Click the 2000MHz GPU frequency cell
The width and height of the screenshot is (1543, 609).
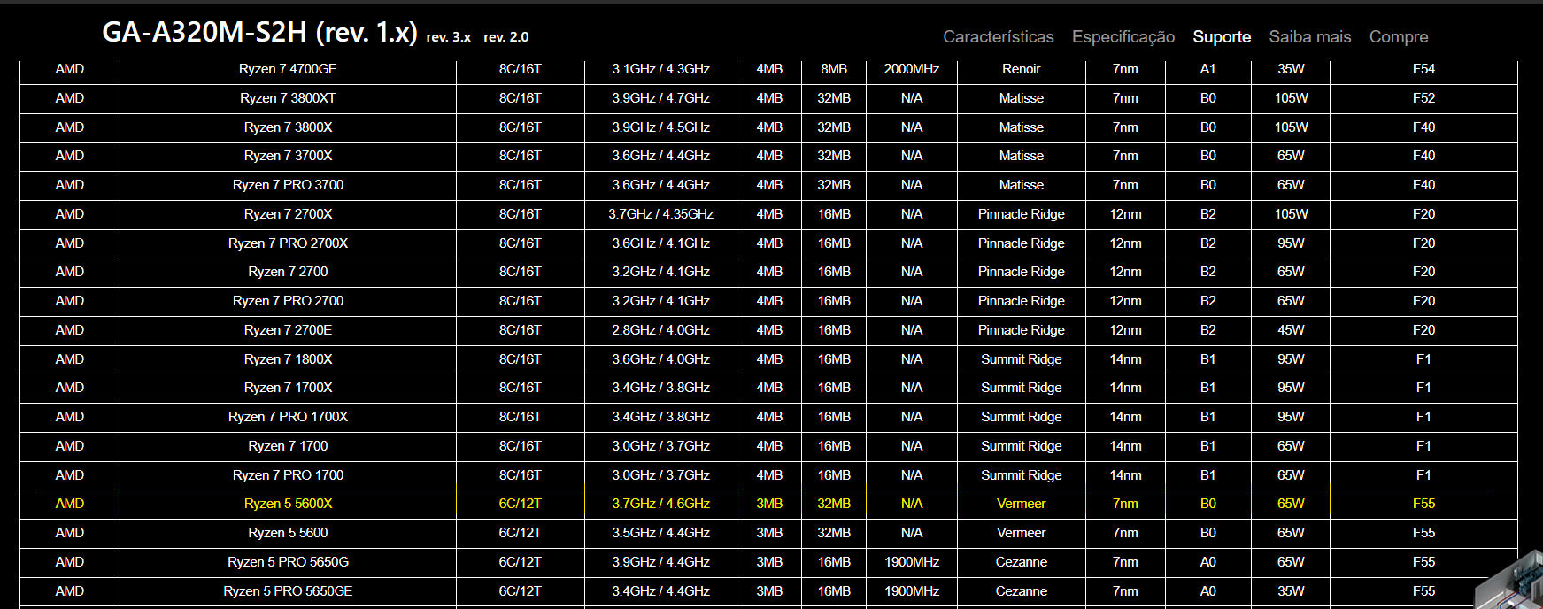pyautogui.click(x=912, y=69)
